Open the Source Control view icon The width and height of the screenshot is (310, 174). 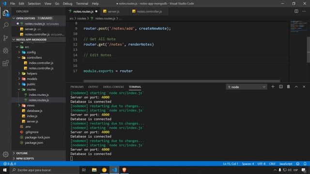[x=5, y=38]
